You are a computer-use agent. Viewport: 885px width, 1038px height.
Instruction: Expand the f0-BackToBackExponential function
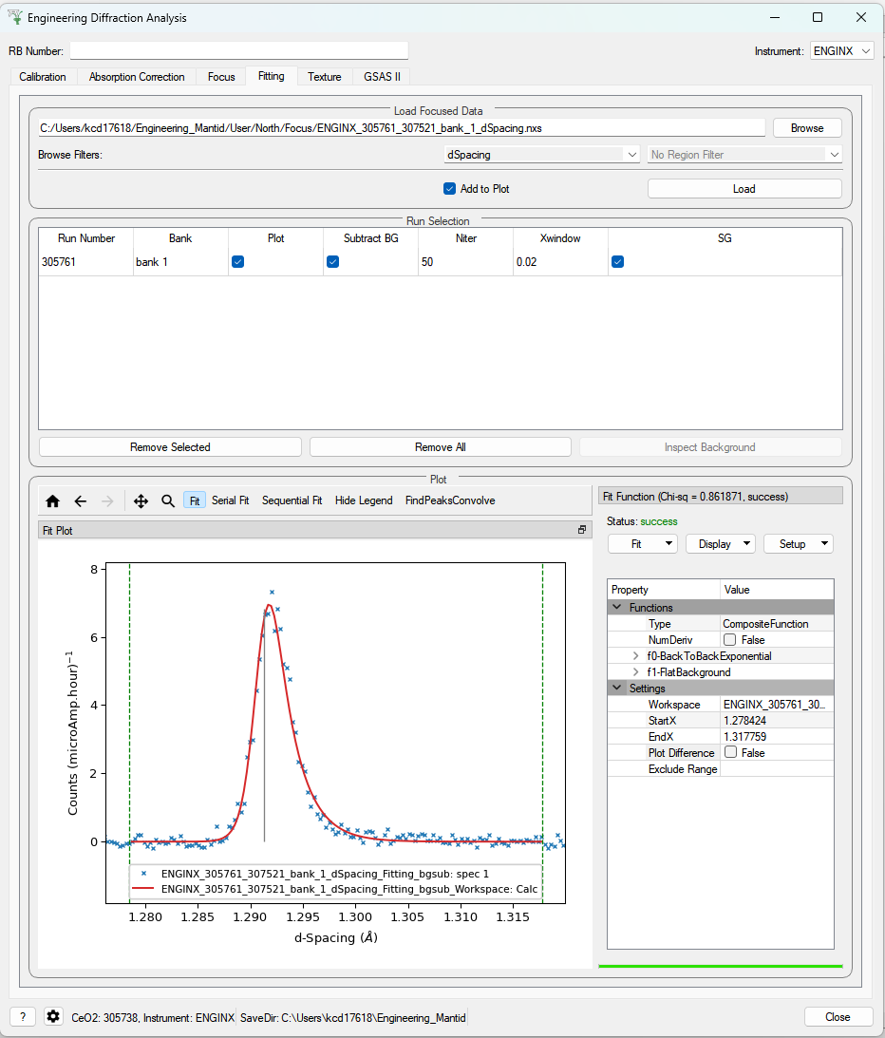click(x=635, y=656)
